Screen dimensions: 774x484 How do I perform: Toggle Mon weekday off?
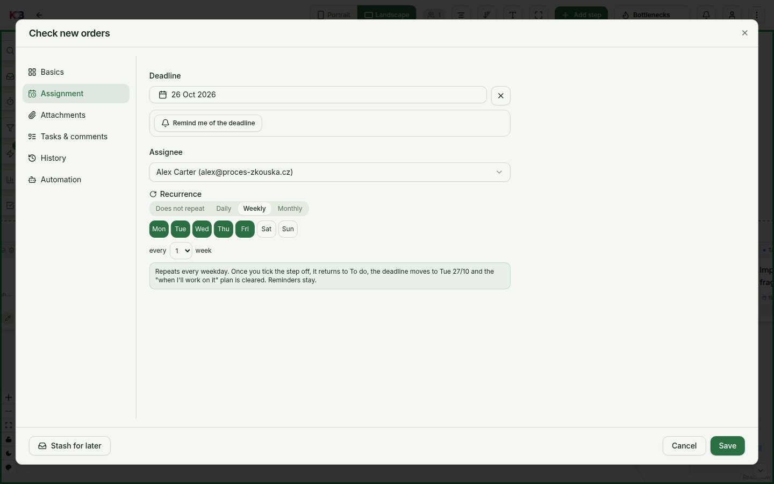coord(159,229)
